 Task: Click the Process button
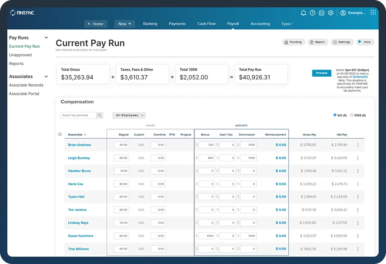click(x=321, y=73)
